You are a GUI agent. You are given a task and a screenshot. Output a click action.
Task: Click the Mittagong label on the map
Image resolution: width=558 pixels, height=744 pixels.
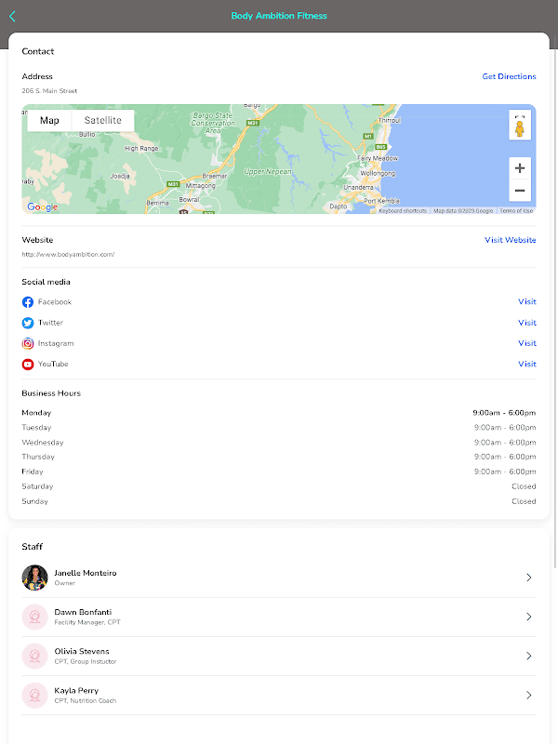click(x=200, y=185)
